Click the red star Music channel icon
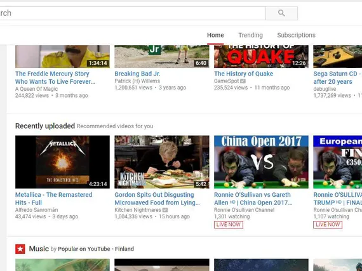Screen dimensions: 362x271 coord(20,249)
